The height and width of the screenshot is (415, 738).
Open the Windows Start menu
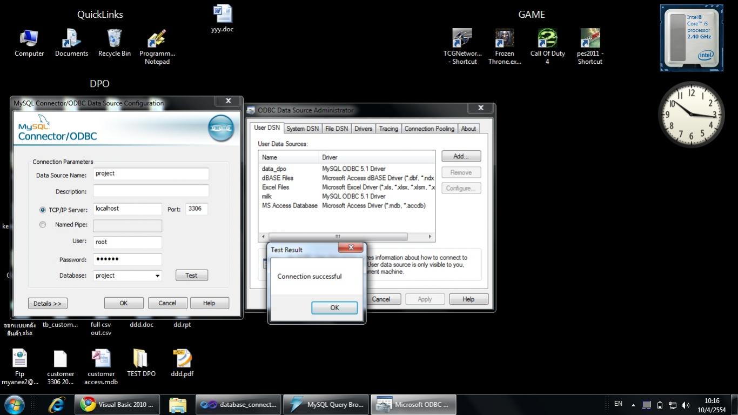pos(14,404)
